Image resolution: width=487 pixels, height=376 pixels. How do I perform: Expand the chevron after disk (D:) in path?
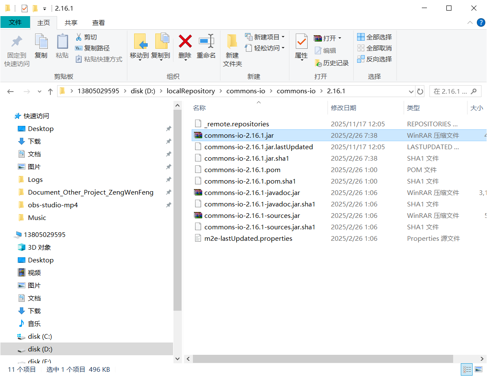(x=161, y=91)
